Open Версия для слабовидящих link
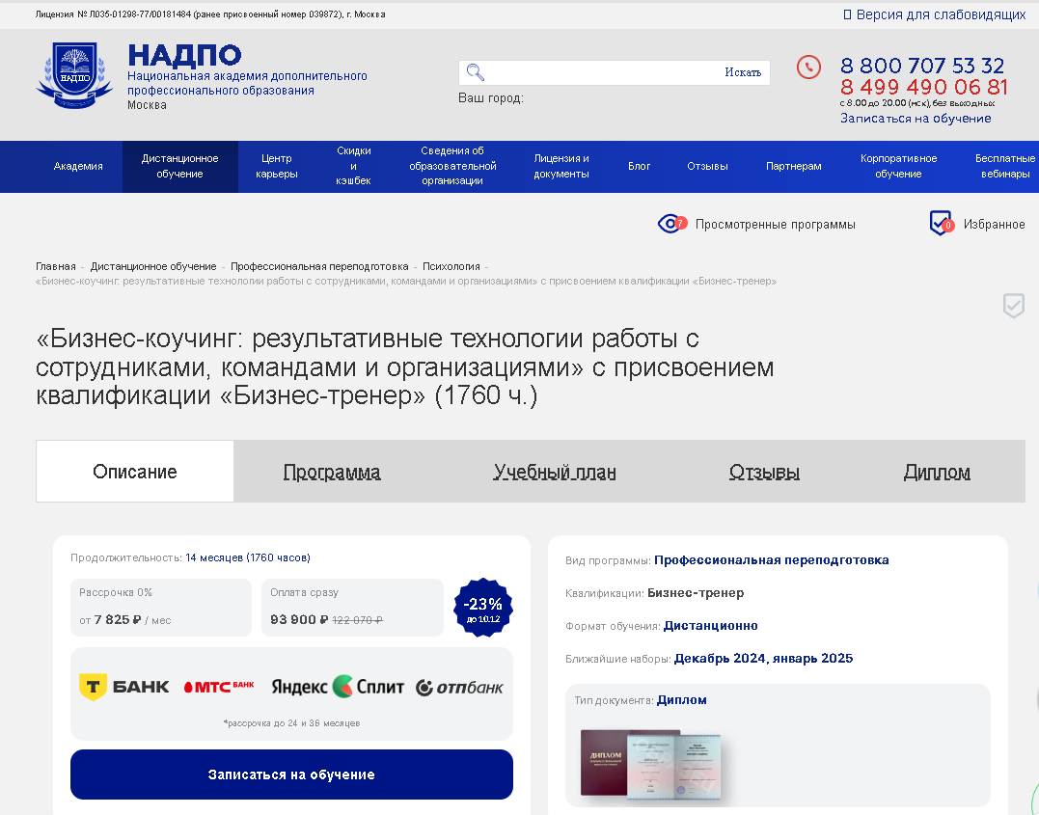This screenshot has height=815, width=1039. tap(934, 14)
